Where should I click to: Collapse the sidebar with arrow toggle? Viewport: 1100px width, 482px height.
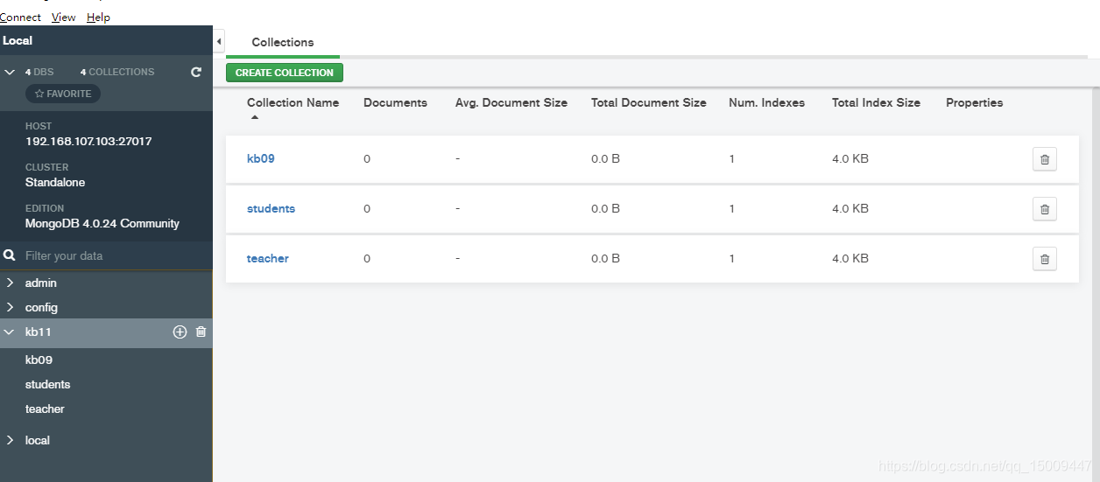219,41
